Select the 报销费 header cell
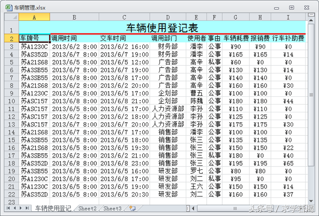 [260, 38]
